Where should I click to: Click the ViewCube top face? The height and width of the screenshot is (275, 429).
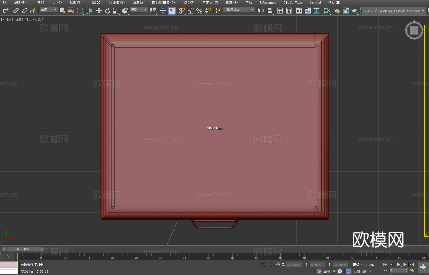pyautogui.click(x=414, y=30)
